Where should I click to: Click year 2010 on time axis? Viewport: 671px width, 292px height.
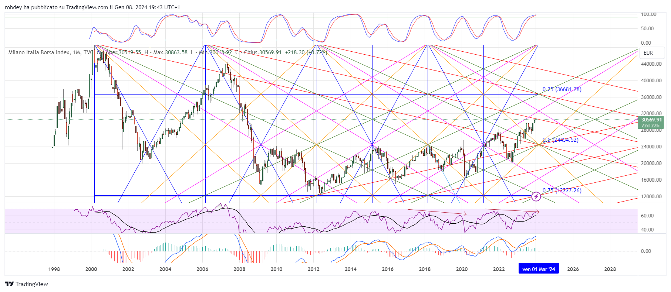[x=276, y=269]
